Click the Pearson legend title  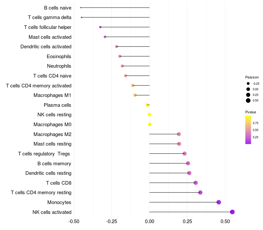pyautogui.click(x=252, y=77)
